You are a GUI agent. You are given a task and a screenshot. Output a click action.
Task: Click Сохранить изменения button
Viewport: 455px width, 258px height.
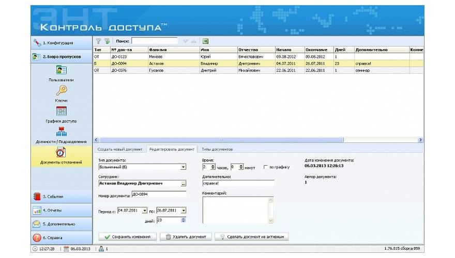pos(127,237)
